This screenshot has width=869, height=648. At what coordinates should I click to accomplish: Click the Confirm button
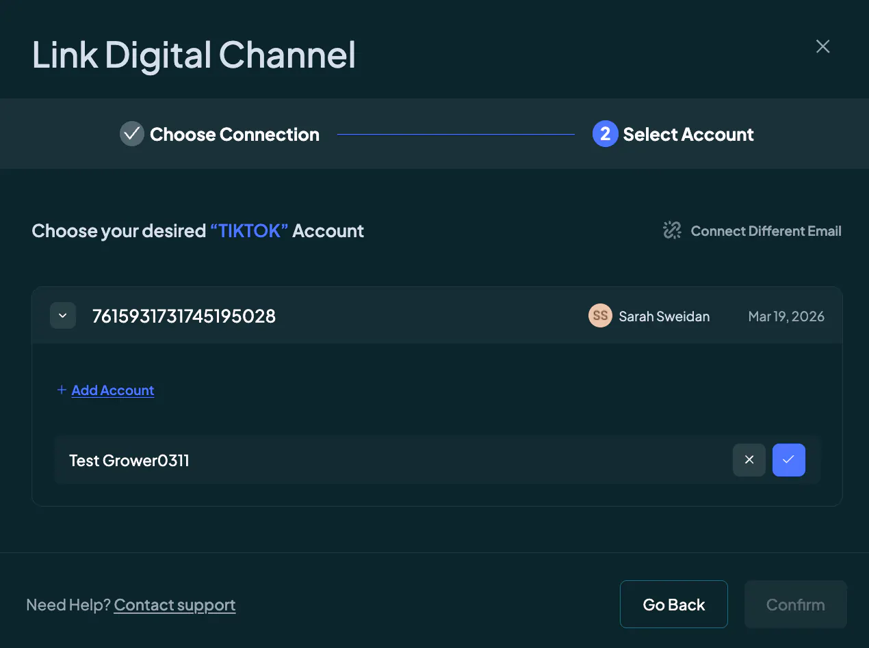tap(796, 604)
